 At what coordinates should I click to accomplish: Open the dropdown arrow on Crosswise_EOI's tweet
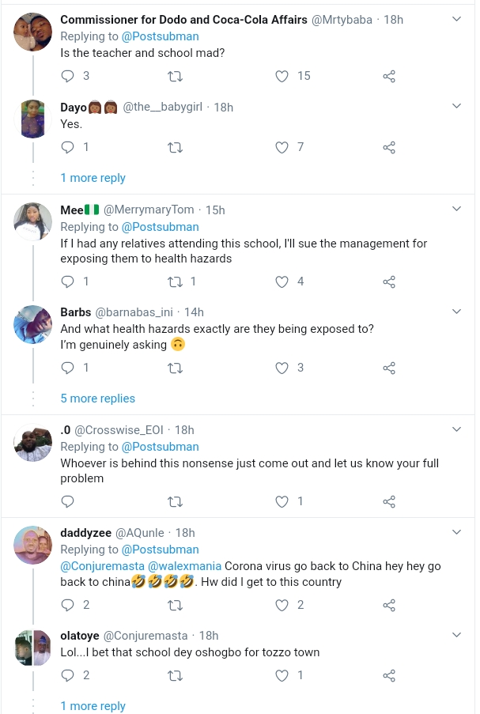click(456, 430)
